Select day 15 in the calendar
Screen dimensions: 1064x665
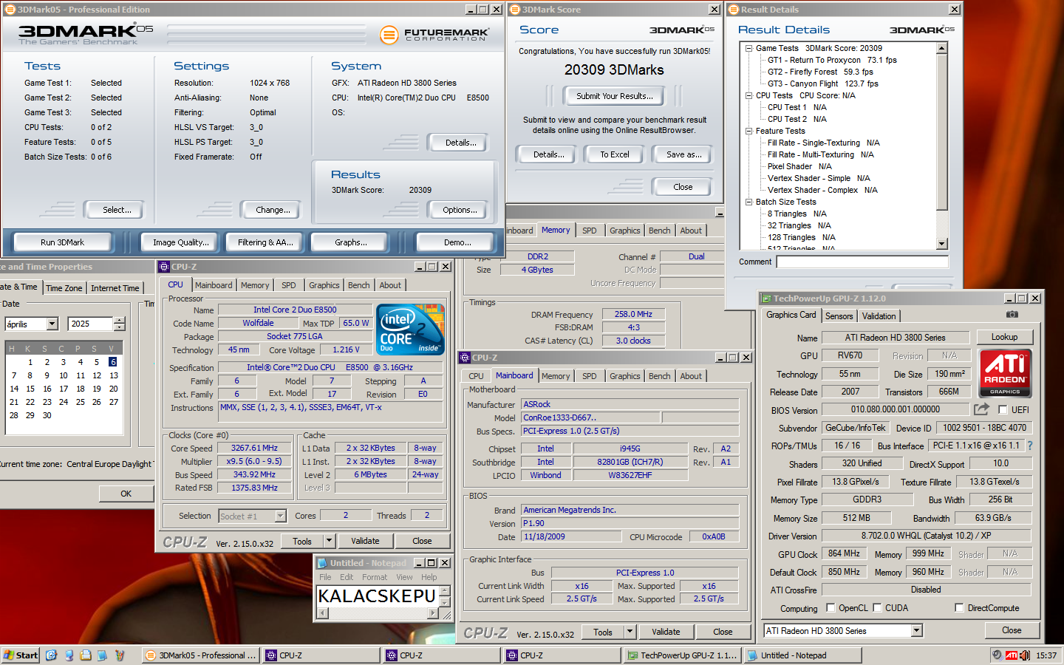pos(30,389)
